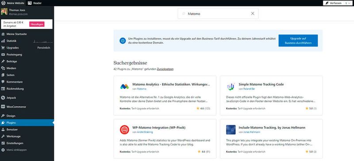The image size is (354, 161).
Task: Click description starting "Dieses nicht offizielle Plugin"
Action: coord(271,99)
